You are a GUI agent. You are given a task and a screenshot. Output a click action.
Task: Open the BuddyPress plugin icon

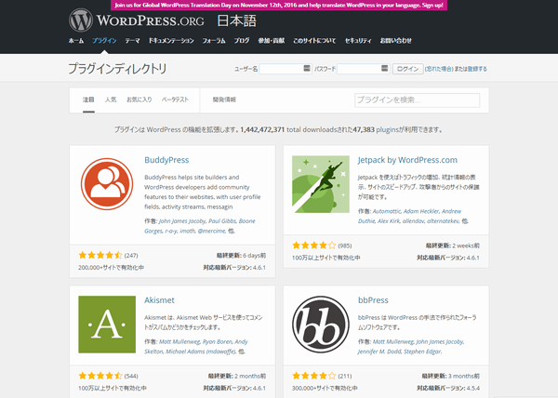tap(107, 184)
